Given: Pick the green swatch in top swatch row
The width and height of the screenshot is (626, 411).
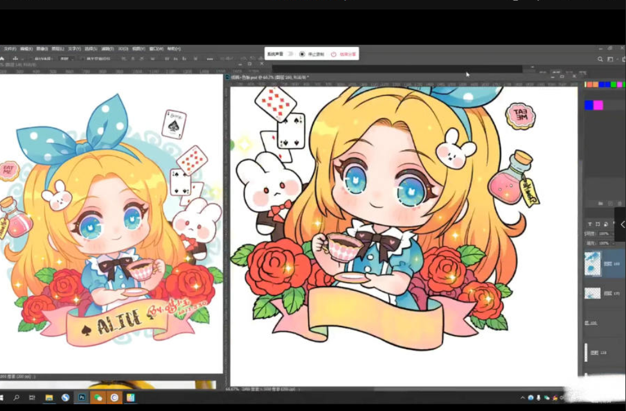Looking at the screenshot, I should coord(613,84).
